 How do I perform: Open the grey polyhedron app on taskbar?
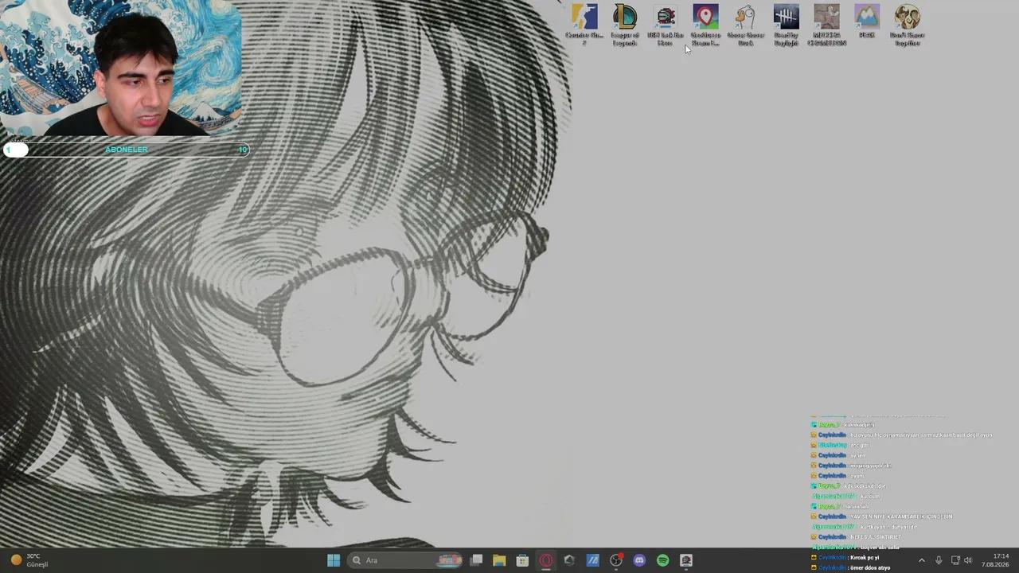tap(569, 560)
